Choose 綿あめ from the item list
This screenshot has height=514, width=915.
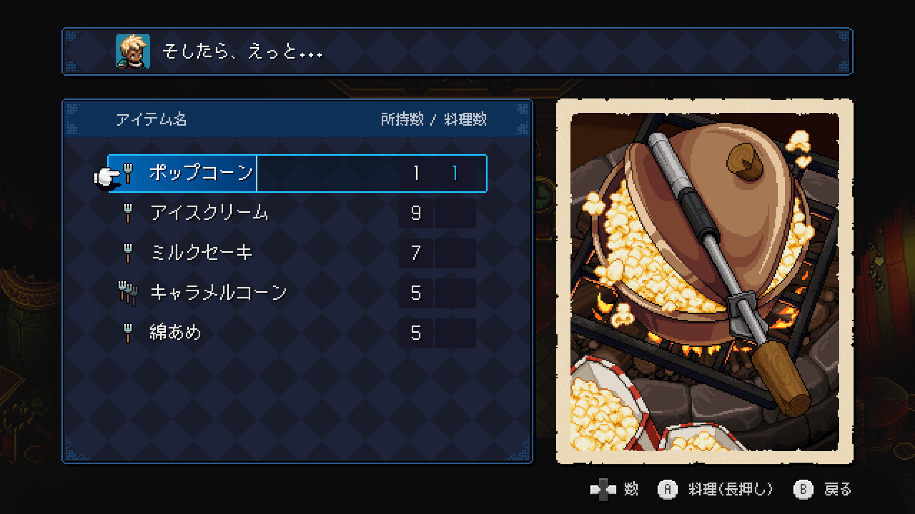[298, 333]
